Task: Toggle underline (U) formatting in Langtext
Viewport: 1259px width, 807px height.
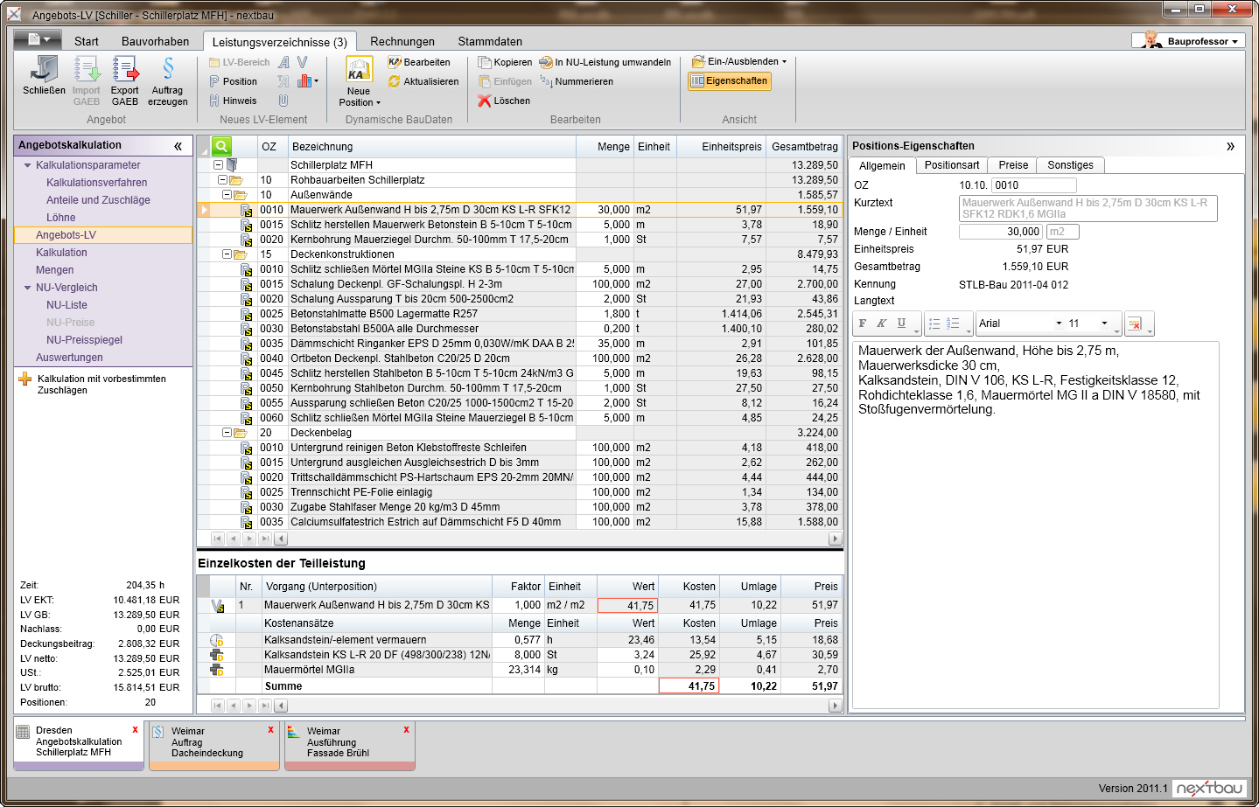Action: [901, 323]
